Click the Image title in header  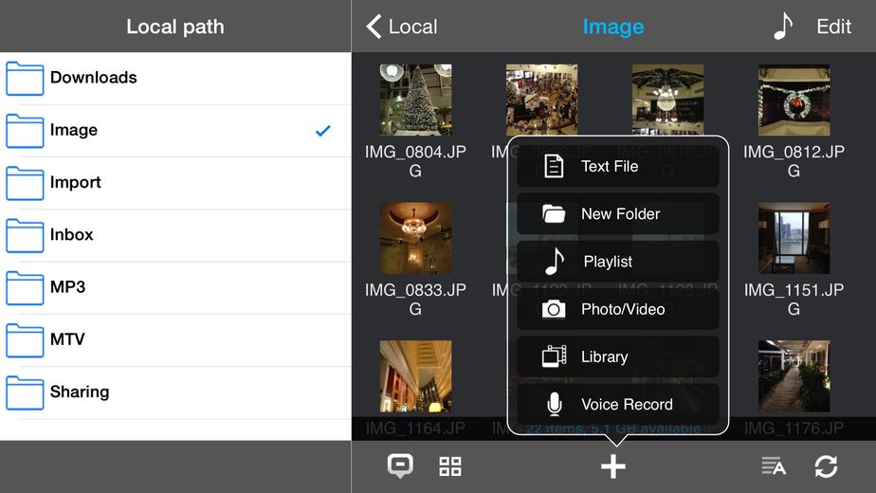(612, 27)
